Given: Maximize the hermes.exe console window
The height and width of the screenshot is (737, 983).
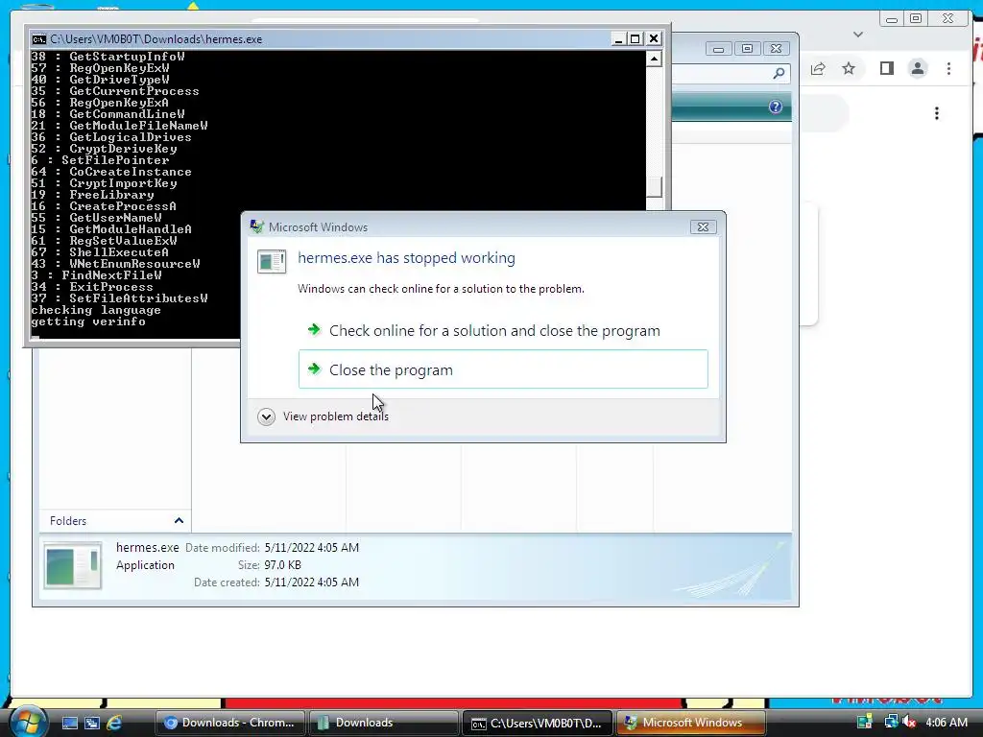Looking at the screenshot, I should pos(635,38).
